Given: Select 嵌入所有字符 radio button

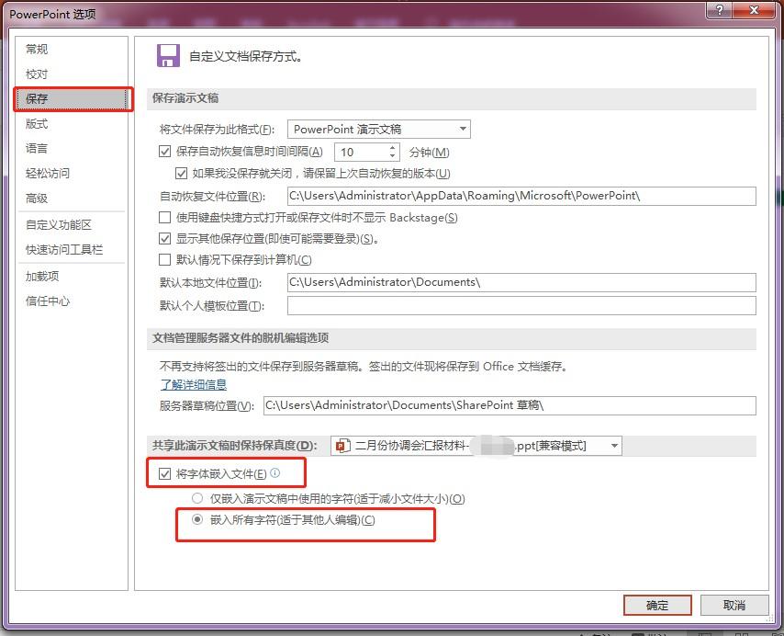Looking at the screenshot, I should [197, 520].
